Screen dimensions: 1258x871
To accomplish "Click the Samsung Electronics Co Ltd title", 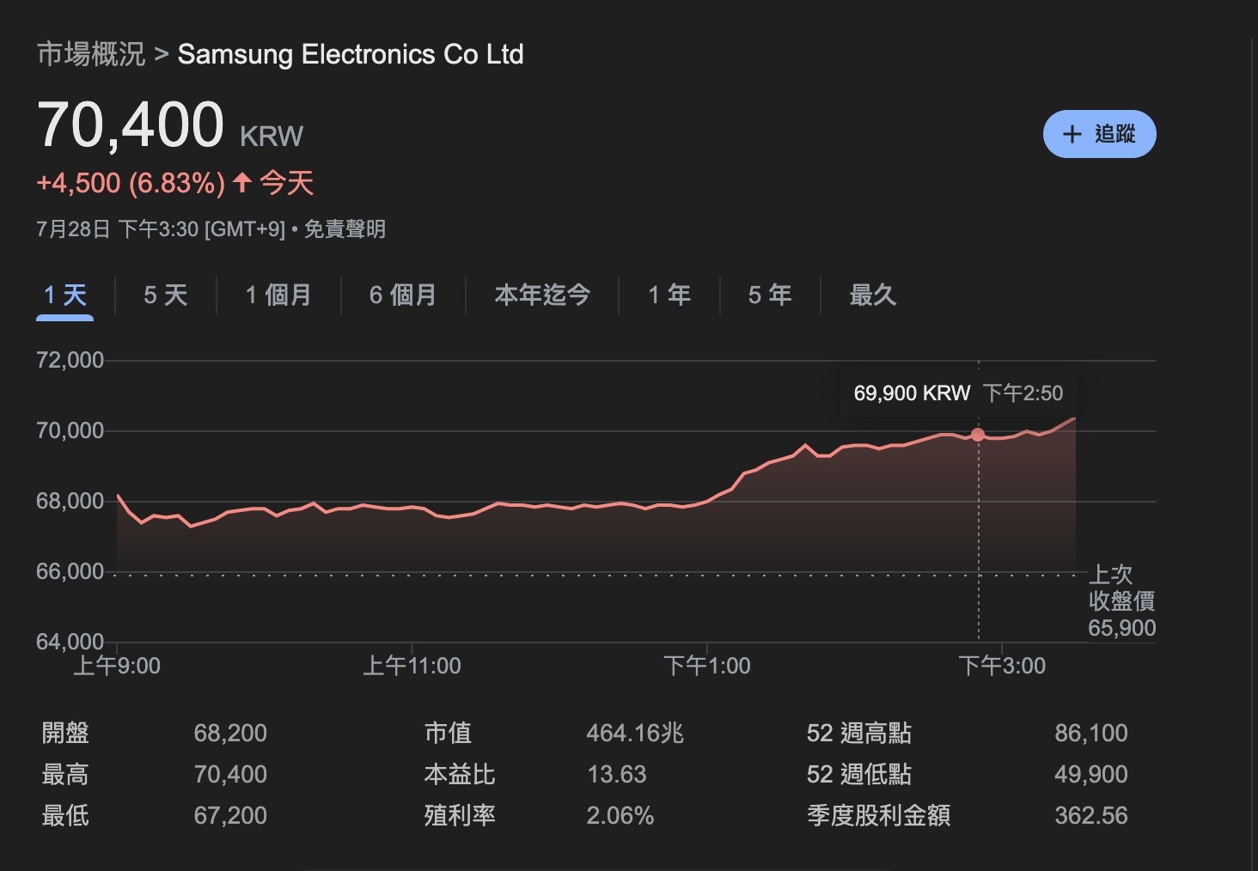I will 350,54.
